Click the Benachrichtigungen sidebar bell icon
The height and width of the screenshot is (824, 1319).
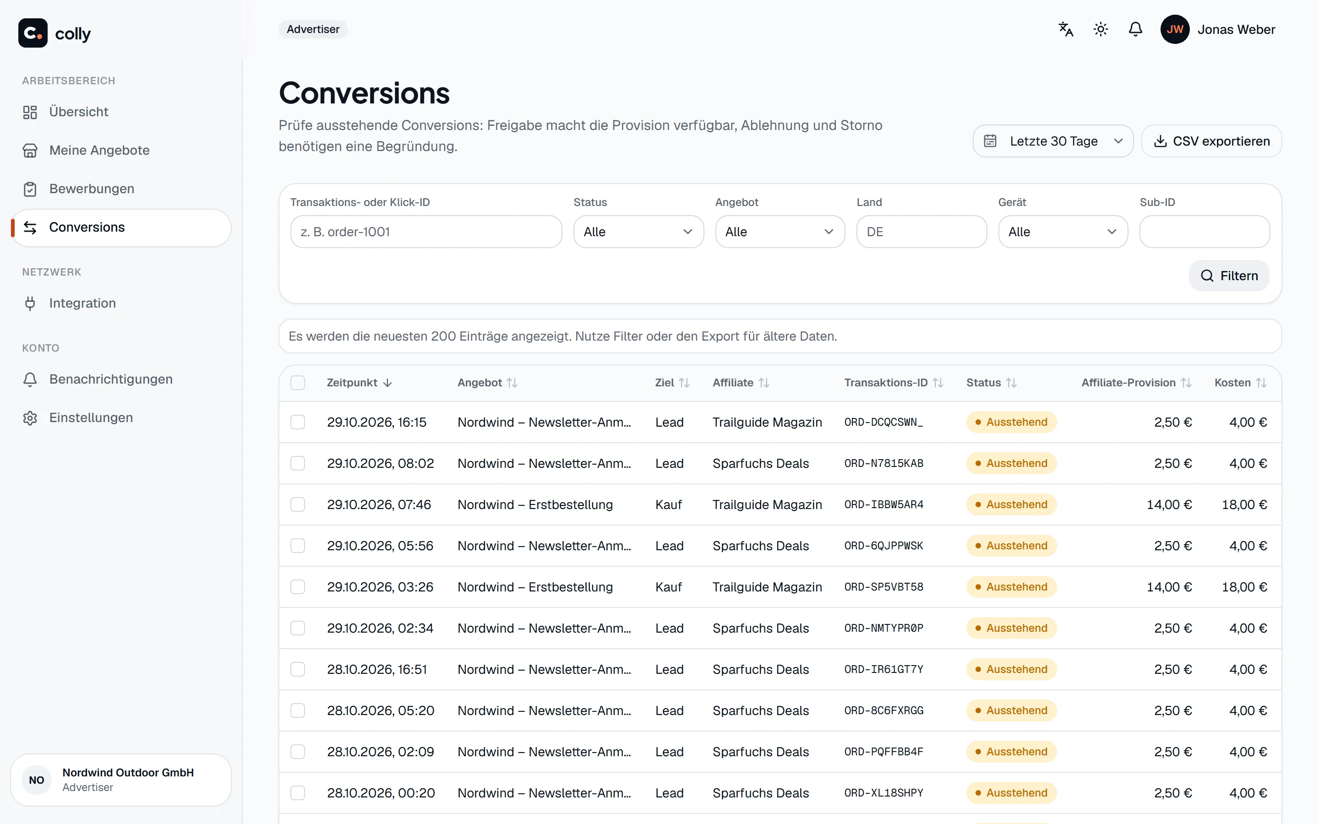tap(30, 379)
